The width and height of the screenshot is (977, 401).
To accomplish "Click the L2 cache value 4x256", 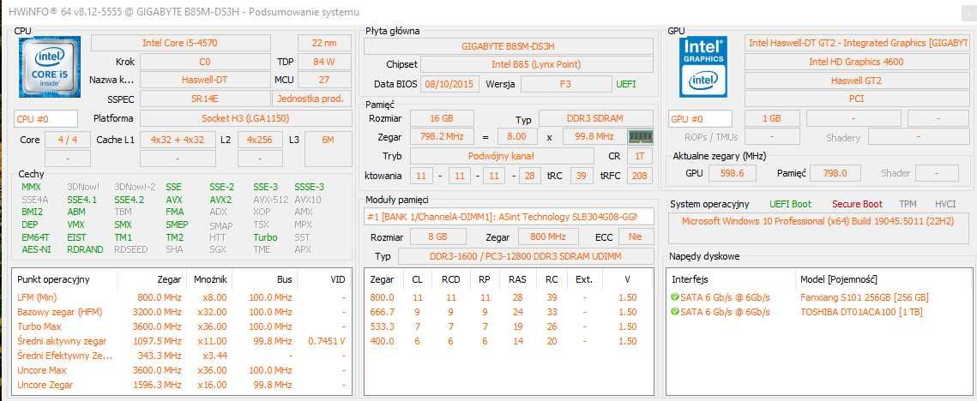I will [x=260, y=141].
